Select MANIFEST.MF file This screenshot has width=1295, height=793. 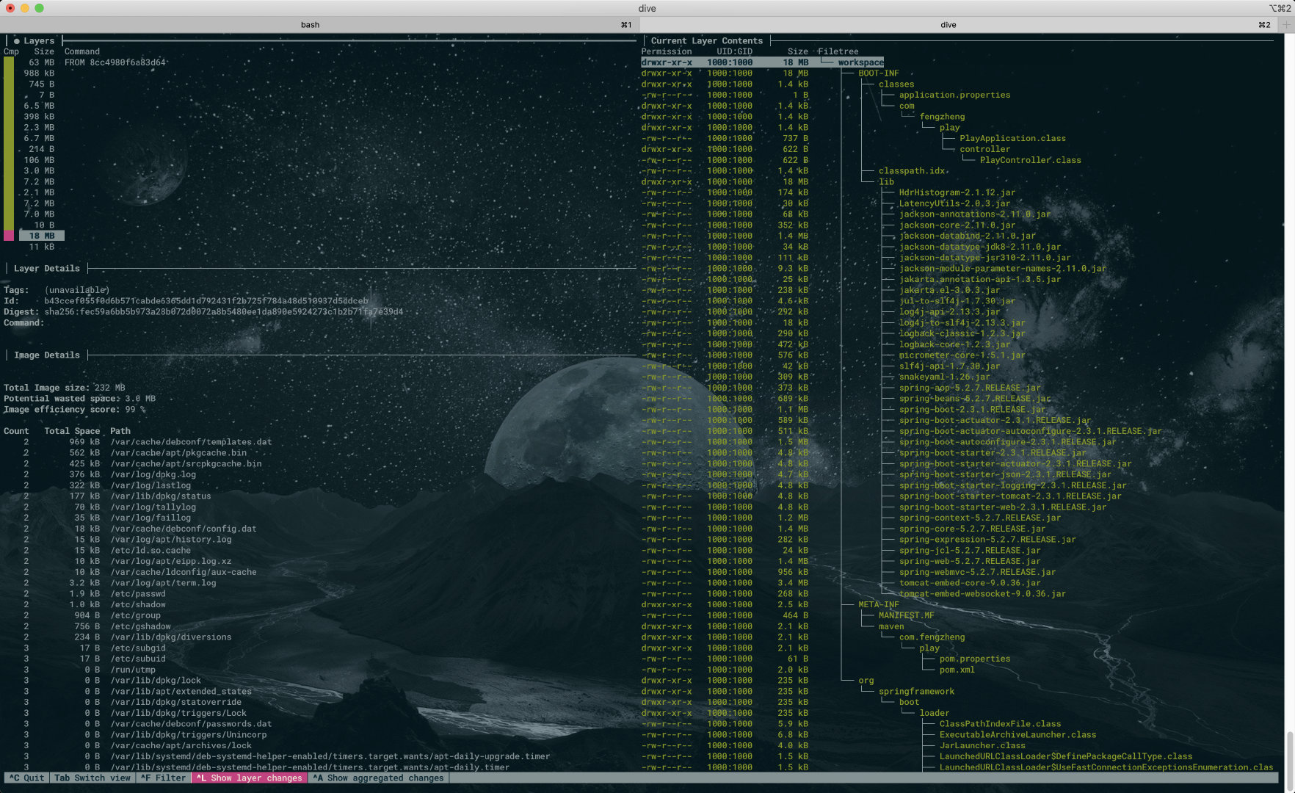tap(907, 615)
